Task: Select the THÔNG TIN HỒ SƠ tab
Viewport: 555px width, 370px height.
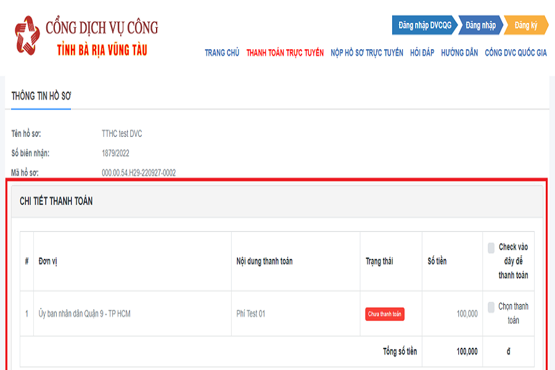Action: click(41, 96)
